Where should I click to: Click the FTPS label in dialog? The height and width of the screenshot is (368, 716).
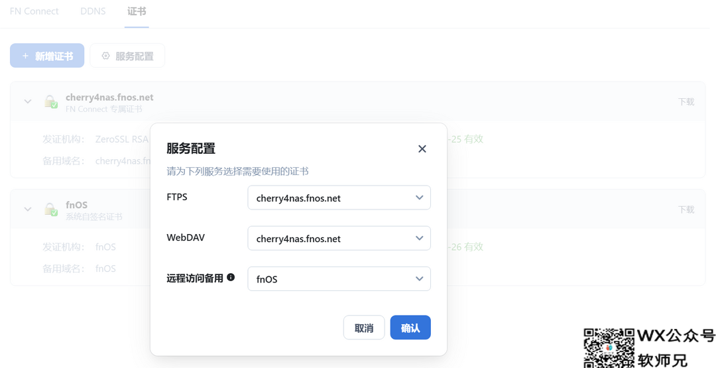click(x=177, y=197)
